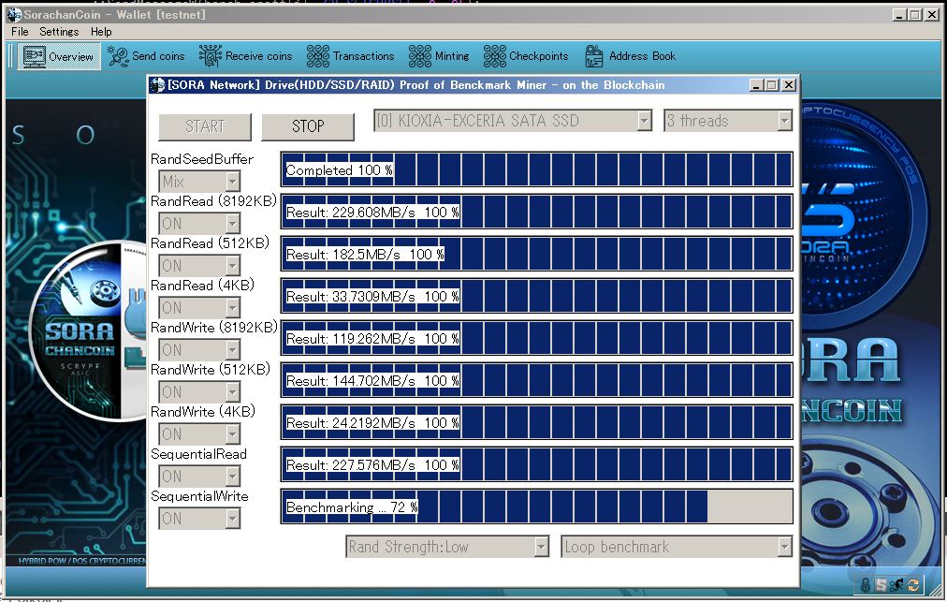The width and height of the screenshot is (947, 602).
Task: Open the RandRead (512KB) ON dropdown
Action: 199,265
